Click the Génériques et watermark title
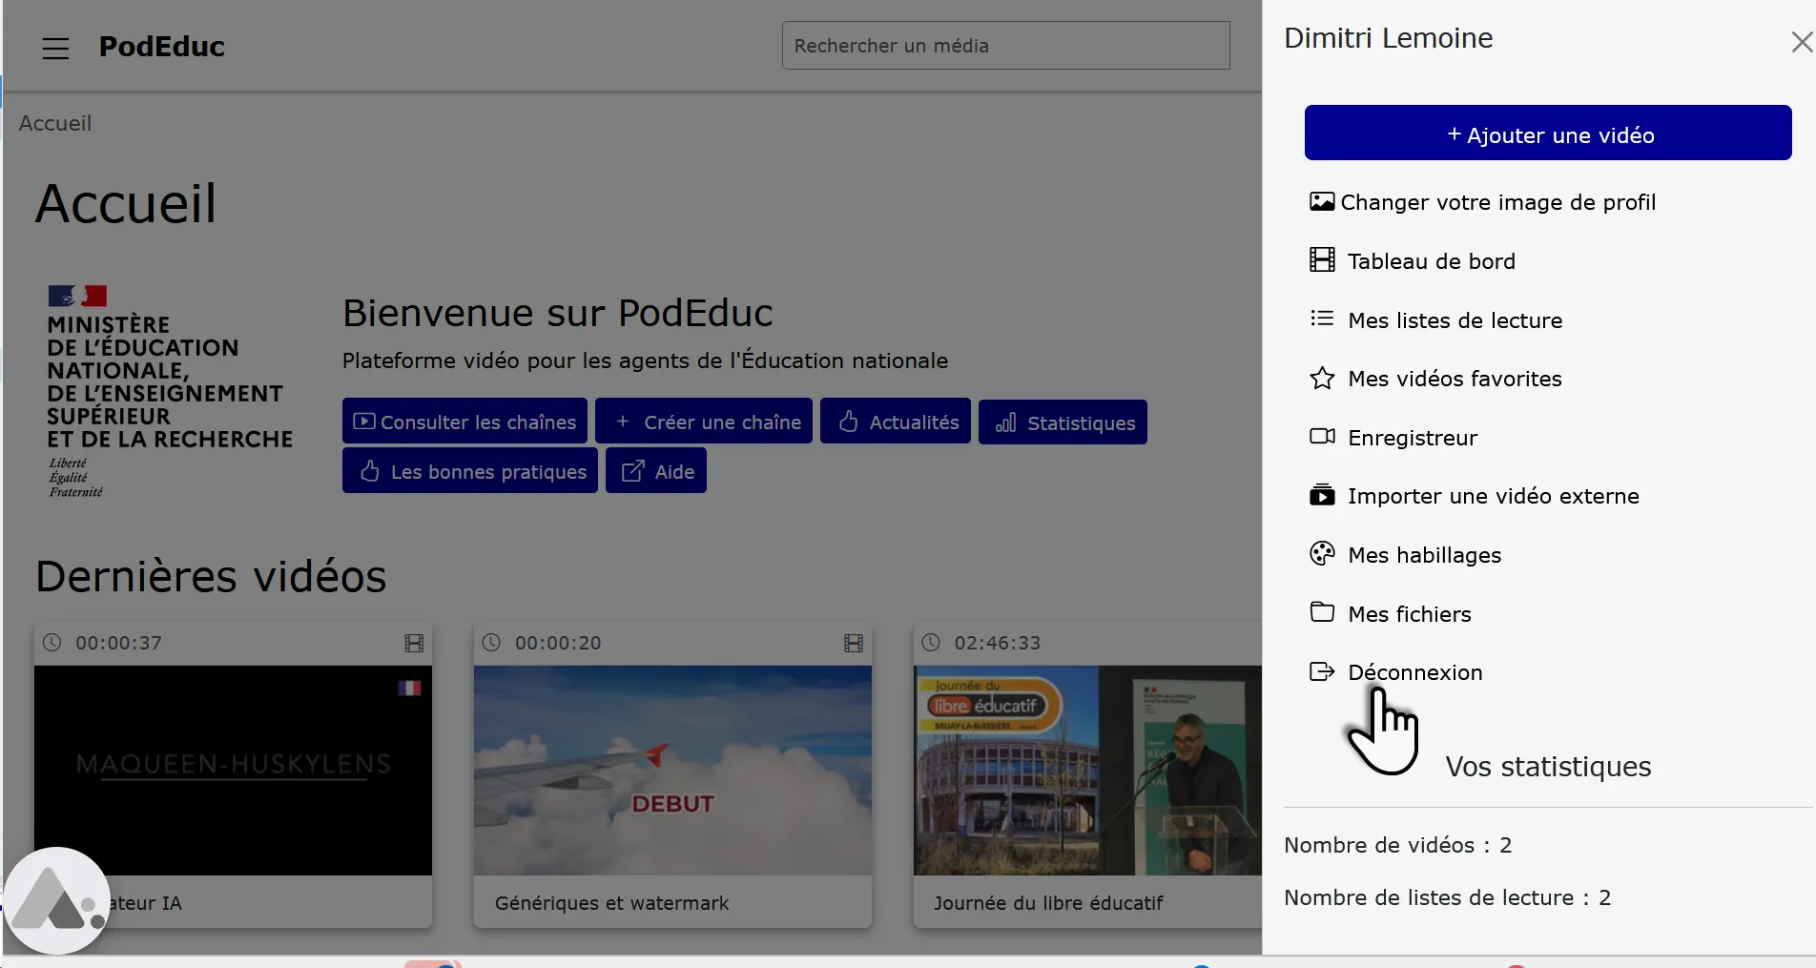Image resolution: width=1816 pixels, height=968 pixels. click(x=611, y=903)
